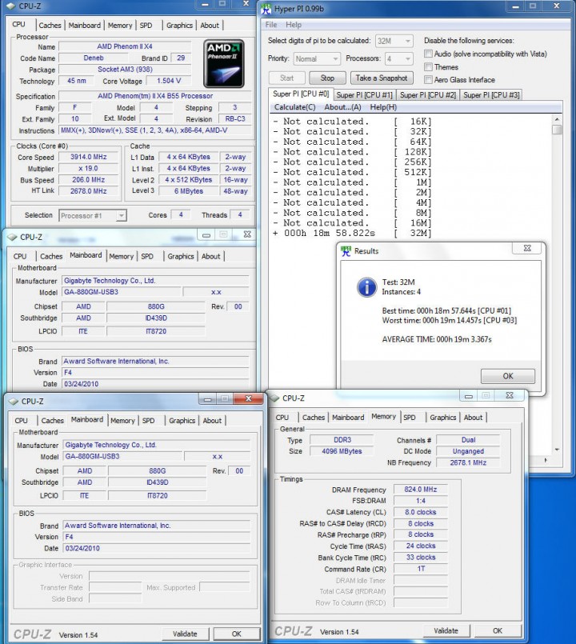This screenshot has height=644, width=576.
Task: Click Take a Snapshot button
Action: tap(382, 78)
